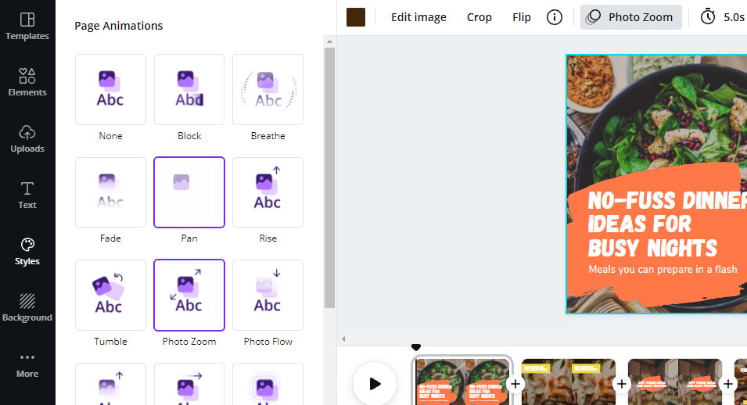Click the scrollbar up arrow
The image size is (747, 405).
329,41
